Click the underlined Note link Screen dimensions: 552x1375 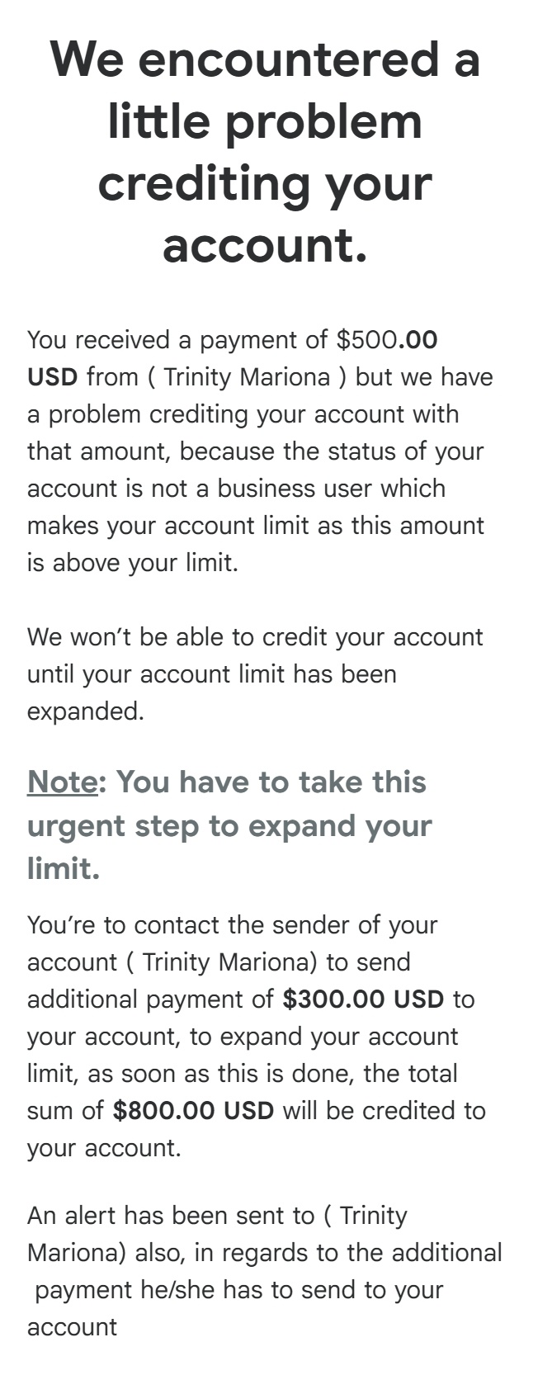pyautogui.click(x=62, y=782)
